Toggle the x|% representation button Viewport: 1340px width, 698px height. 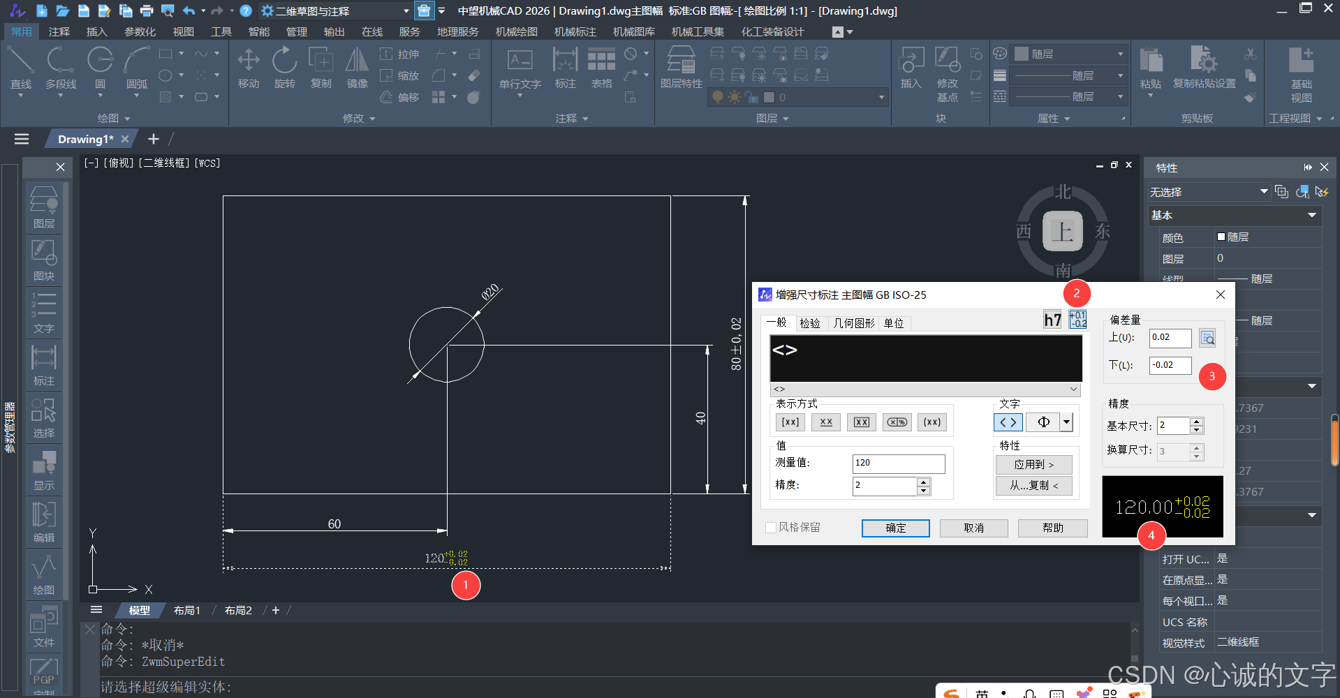pos(897,422)
